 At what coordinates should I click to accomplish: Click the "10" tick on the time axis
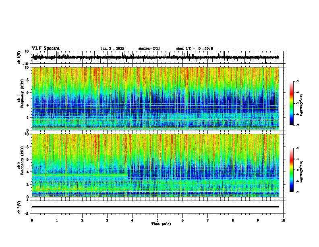tap(283, 220)
